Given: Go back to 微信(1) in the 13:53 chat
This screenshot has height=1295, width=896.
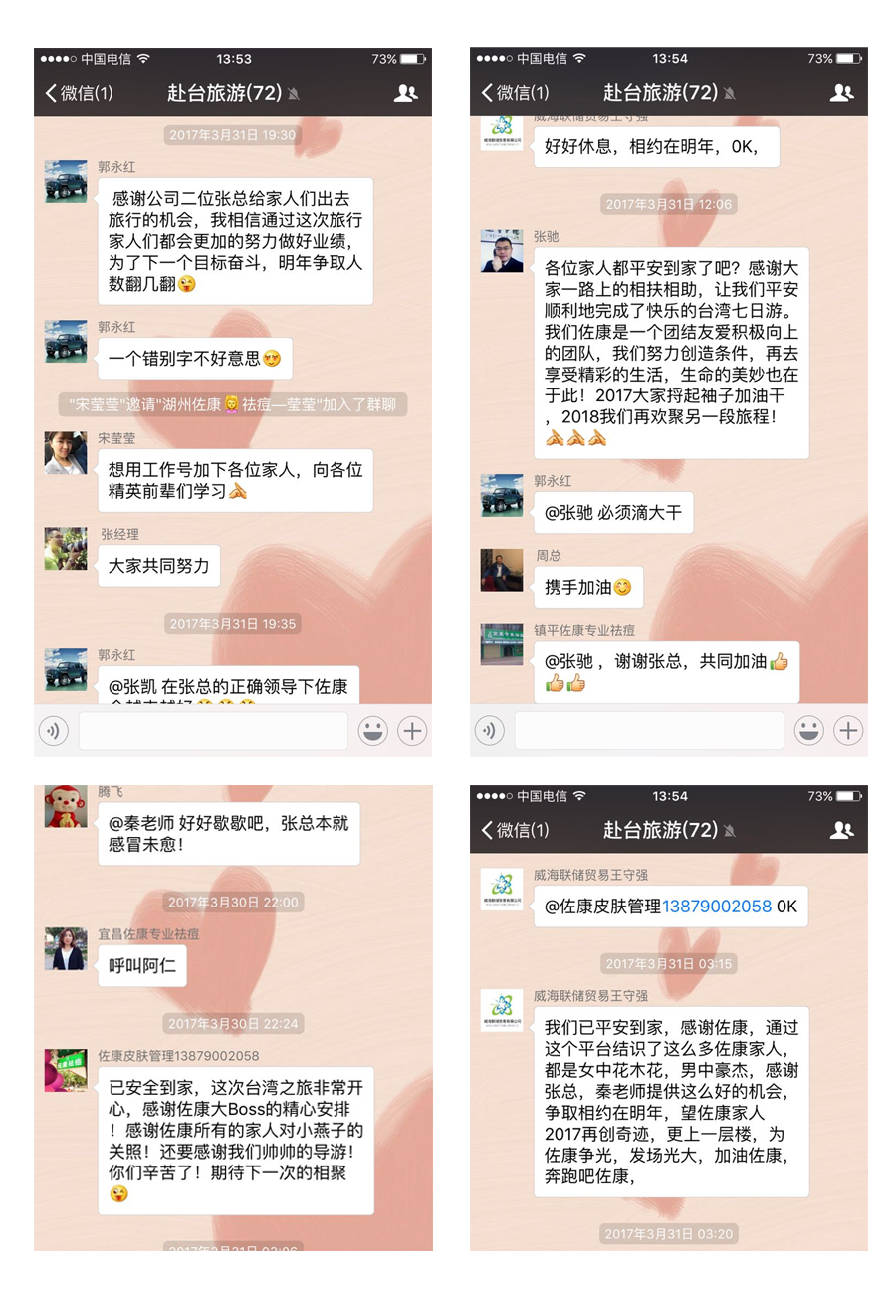Looking at the screenshot, I should [x=79, y=93].
